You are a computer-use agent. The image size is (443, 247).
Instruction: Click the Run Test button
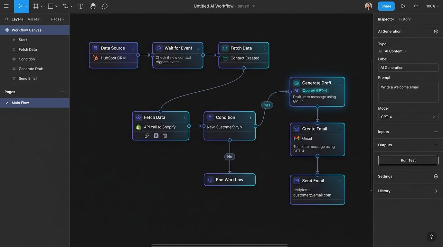pyautogui.click(x=408, y=160)
